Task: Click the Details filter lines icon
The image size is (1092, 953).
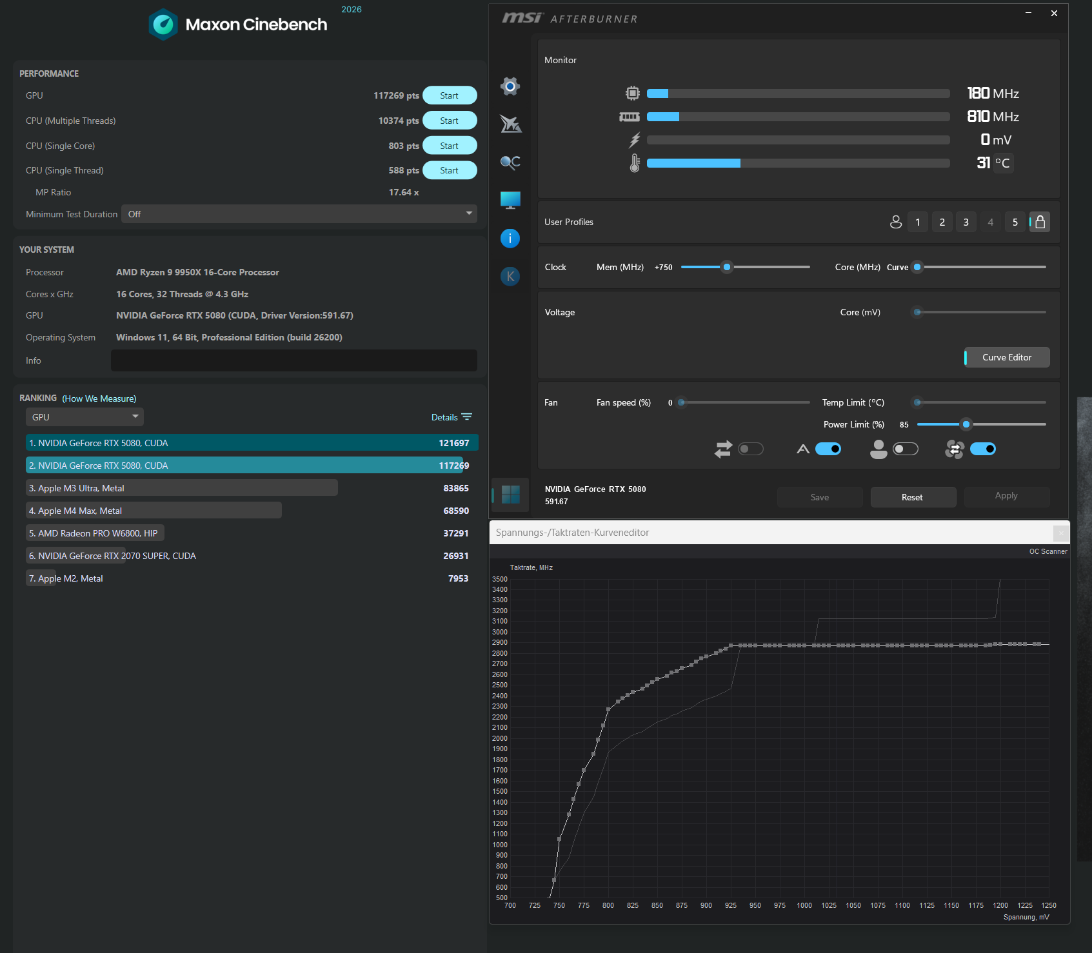Action: [467, 417]
